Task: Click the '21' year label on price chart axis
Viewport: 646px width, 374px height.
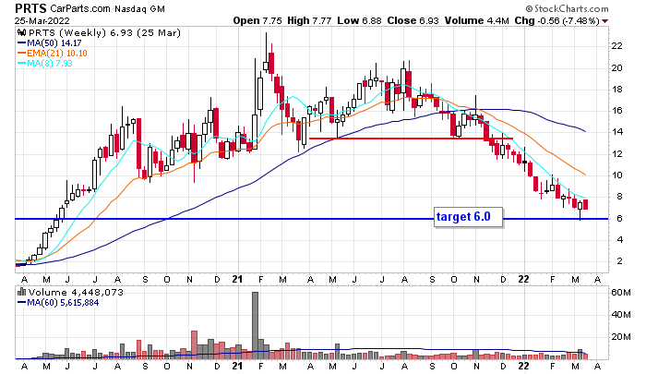Action: pos(237,279)
